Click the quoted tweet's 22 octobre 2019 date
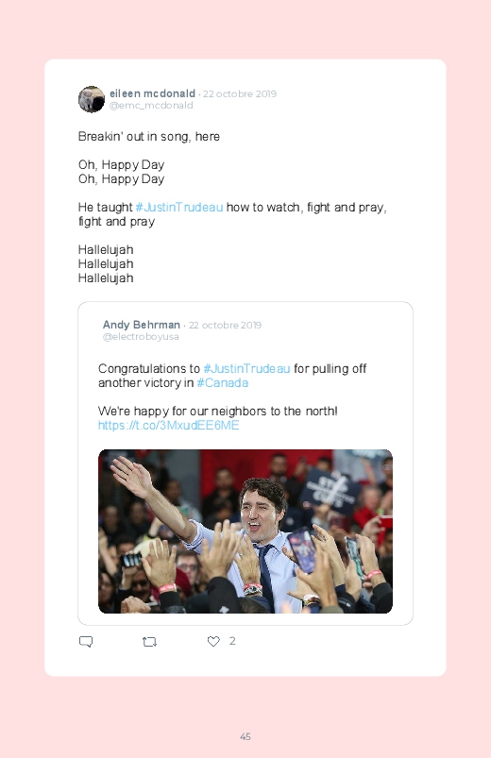The height and width of the screenshot is (758, 491). (225, 325)
